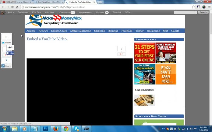212x132 pixels.
Task: Click the money stack image
Action: [145, 100]
